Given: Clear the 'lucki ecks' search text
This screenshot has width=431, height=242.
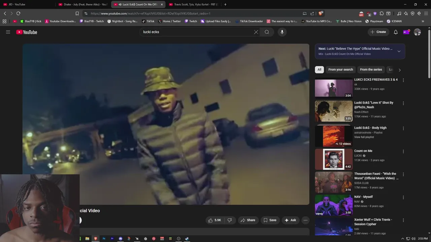Looking at the screenshot, I should pyautogui.click(x=256, y=32).
